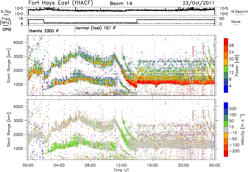Click the 'themis 3300 IF' CPID annotation
This screenshot has width=248, height=172.
(x=44, y=31)
